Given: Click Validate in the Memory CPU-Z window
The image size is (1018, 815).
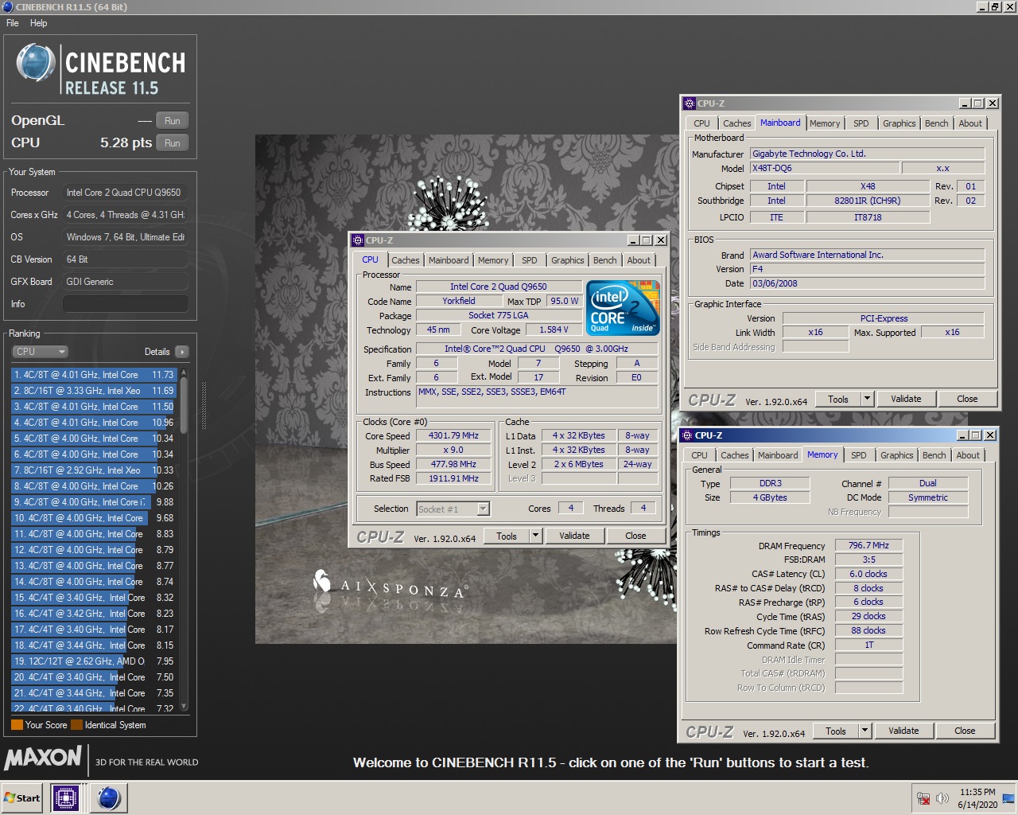Looking at the screenshot, I should [x=903, y=731].
